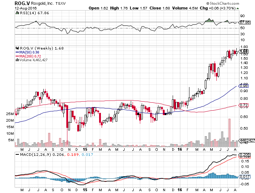
Task: Click the MA(50) blue line legend swatch
Action: (x=17, y=52)
